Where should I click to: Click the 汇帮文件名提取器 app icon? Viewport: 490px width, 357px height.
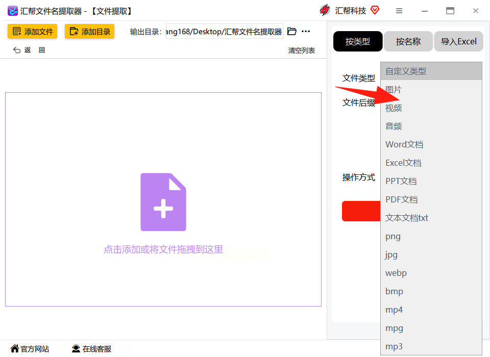(12, 11)
